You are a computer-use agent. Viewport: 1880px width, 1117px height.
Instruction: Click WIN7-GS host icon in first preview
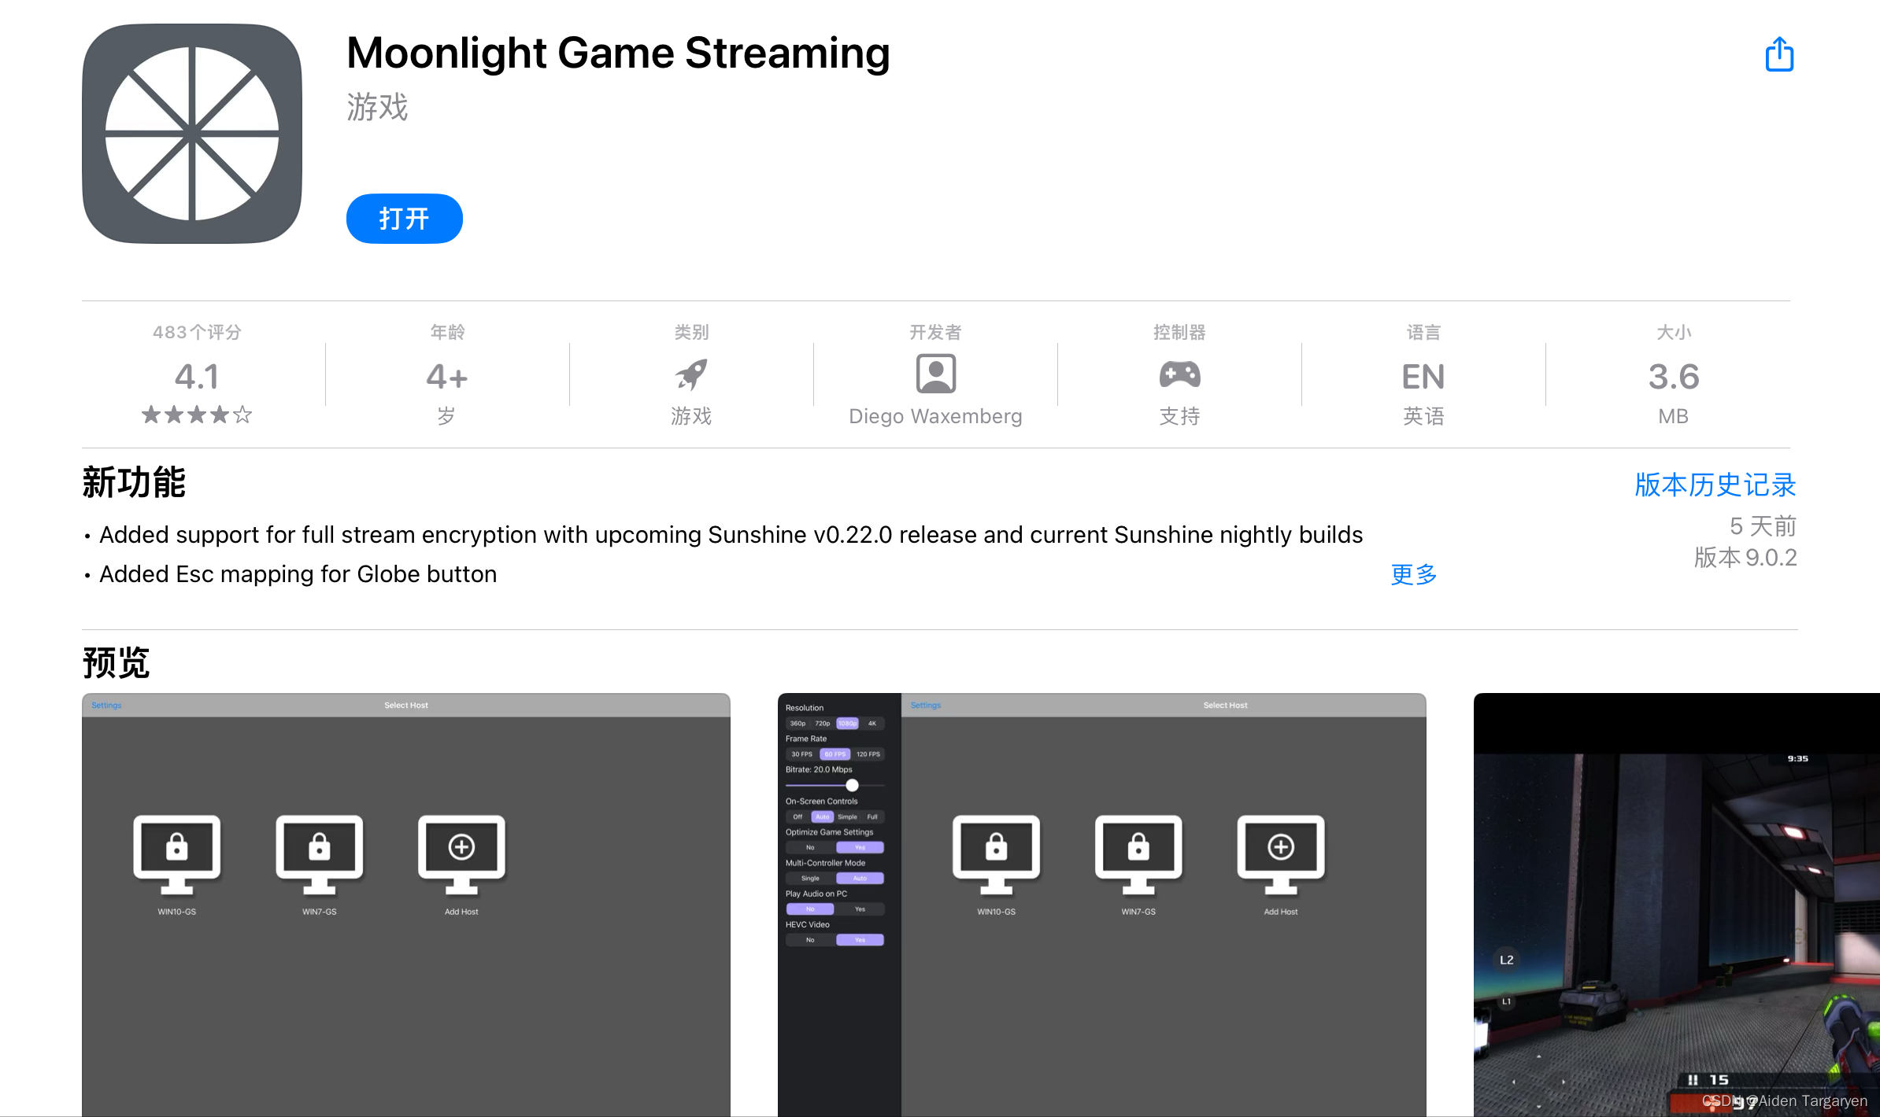(320, 855)
